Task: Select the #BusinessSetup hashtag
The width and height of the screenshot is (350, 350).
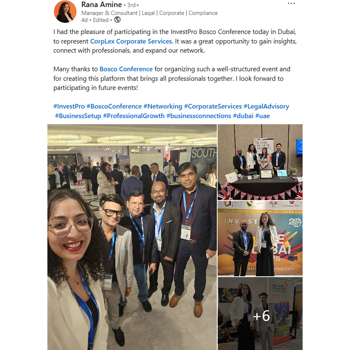Action: point(78,116)
